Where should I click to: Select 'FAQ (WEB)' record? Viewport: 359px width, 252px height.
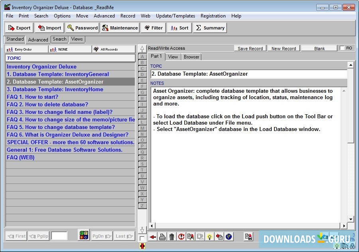[71, 157]
